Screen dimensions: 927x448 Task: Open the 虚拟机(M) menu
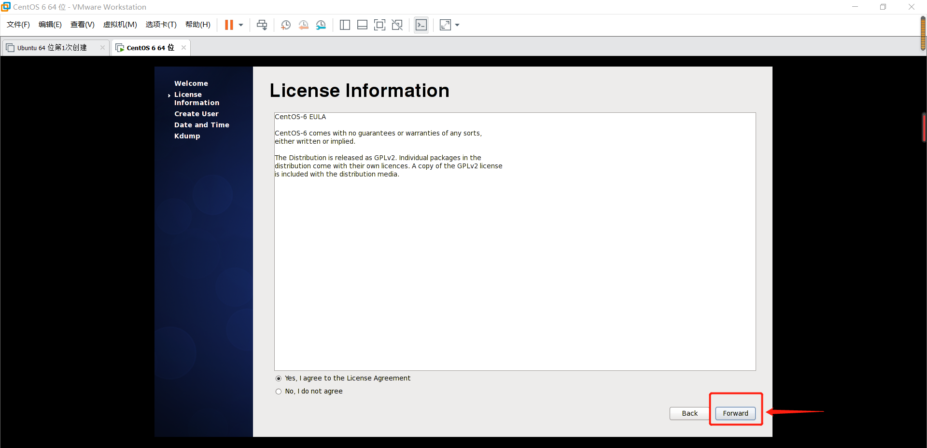(x=120, y=25)
